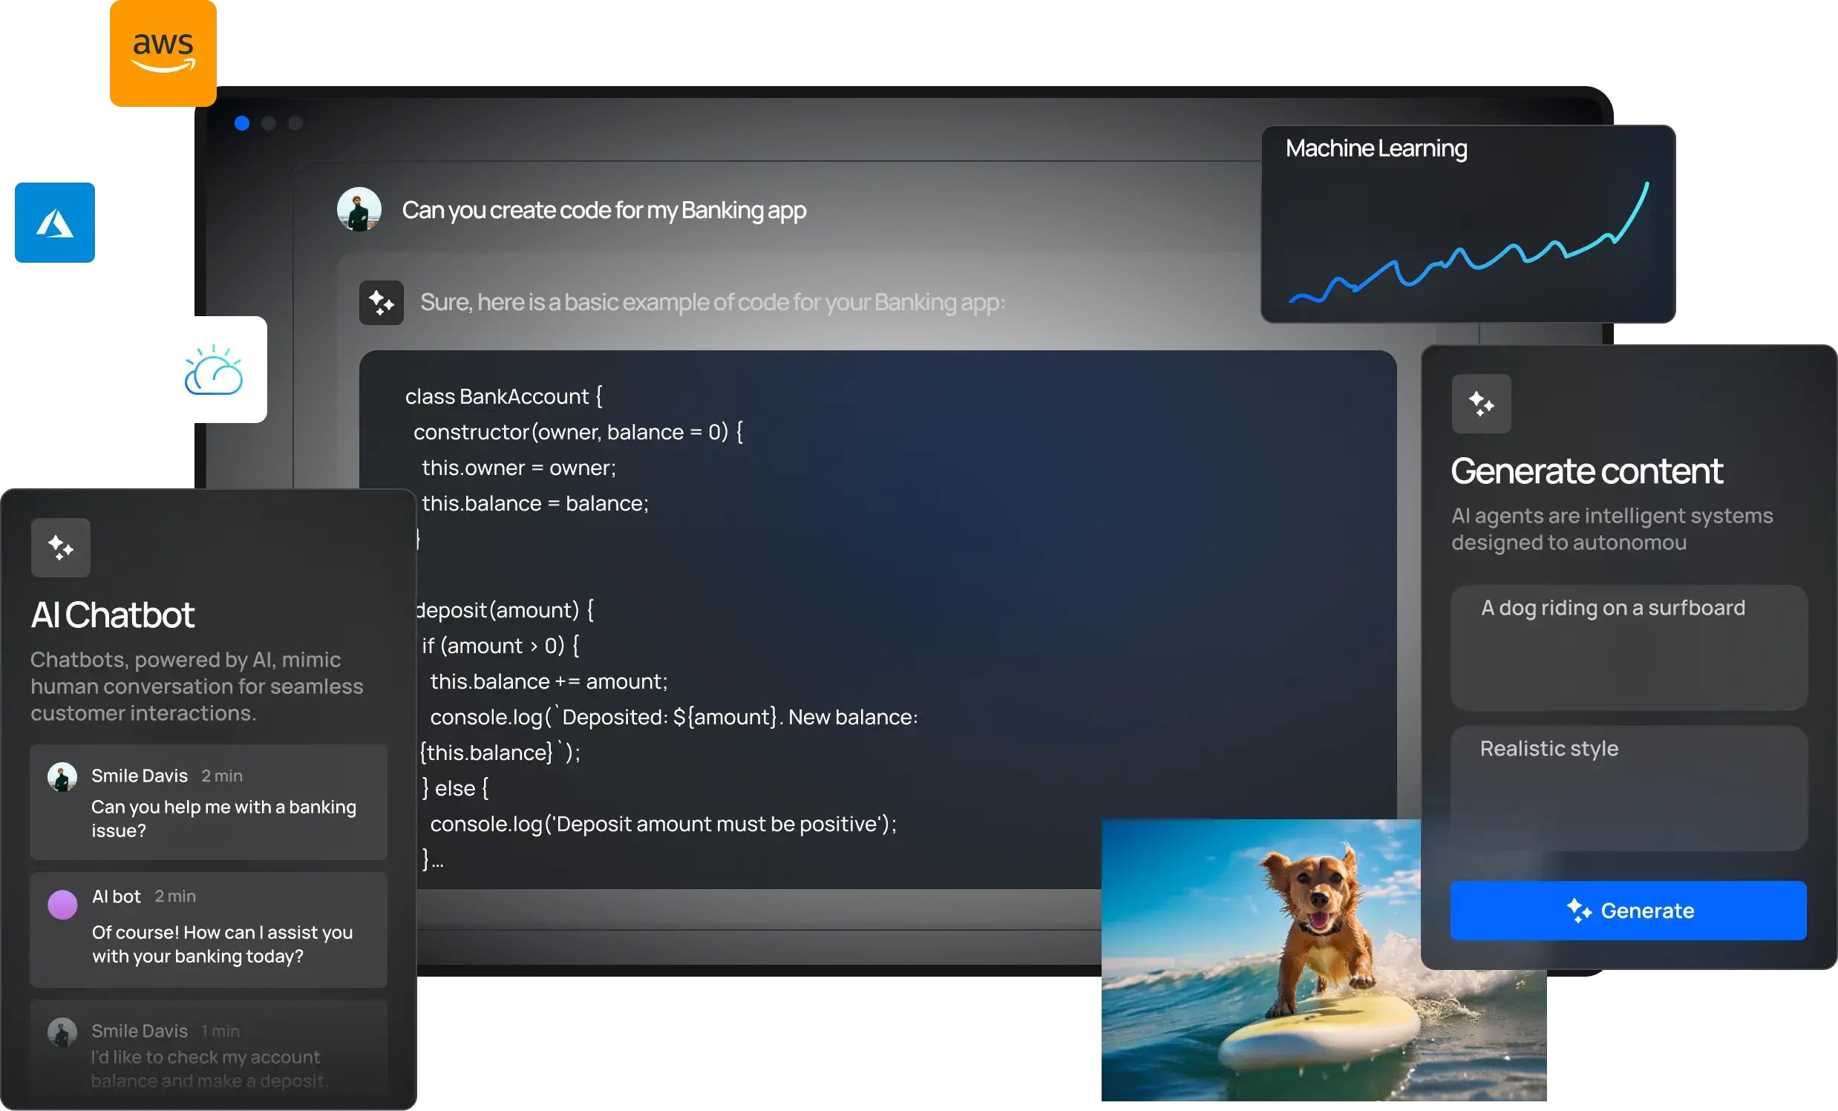This screenshot has width=1838, height=1111.
Task: Click the AWS logo tile
Action: click(163, 53)
